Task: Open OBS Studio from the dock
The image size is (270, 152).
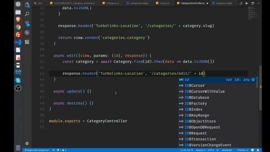Action: point(18,88)
